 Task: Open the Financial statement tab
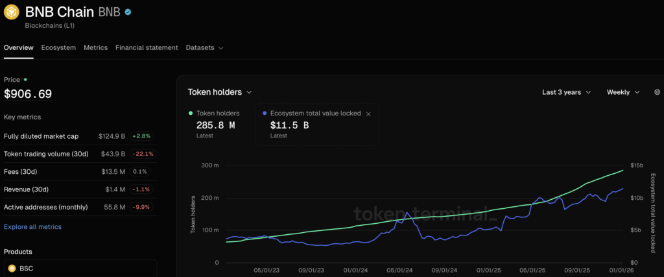coord(147,47)
